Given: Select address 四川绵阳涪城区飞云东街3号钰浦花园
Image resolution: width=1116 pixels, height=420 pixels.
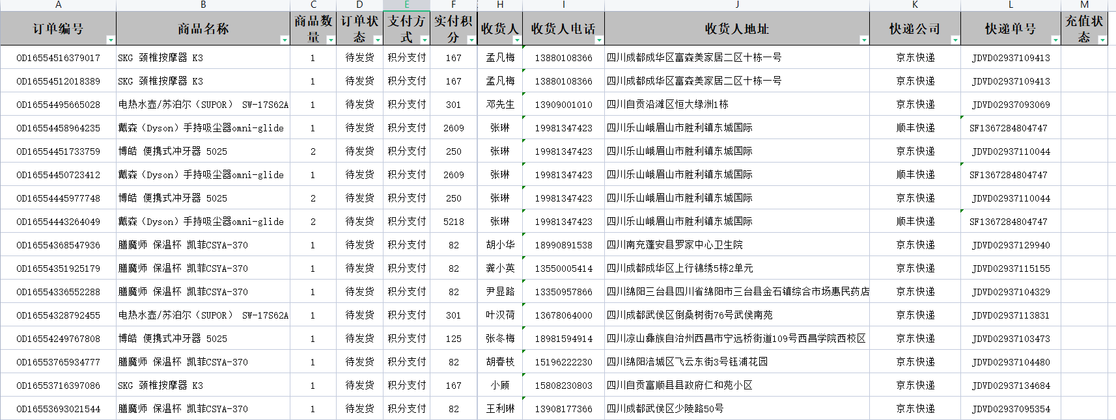Looking at the screenshot, I should click(687, 362).
